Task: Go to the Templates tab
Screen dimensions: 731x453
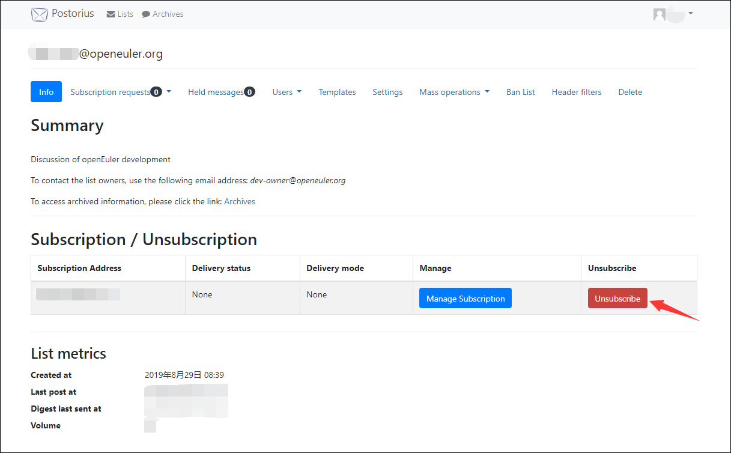Action: (x=337, y=92)
